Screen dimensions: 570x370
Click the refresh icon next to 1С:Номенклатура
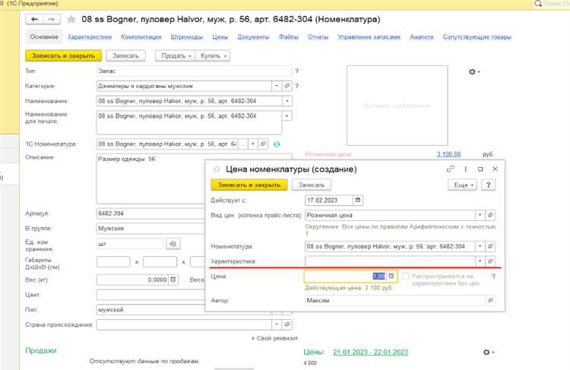pos(277,144)
